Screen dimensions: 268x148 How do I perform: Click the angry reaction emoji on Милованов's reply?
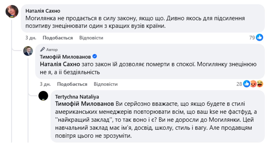pos(253,84)
